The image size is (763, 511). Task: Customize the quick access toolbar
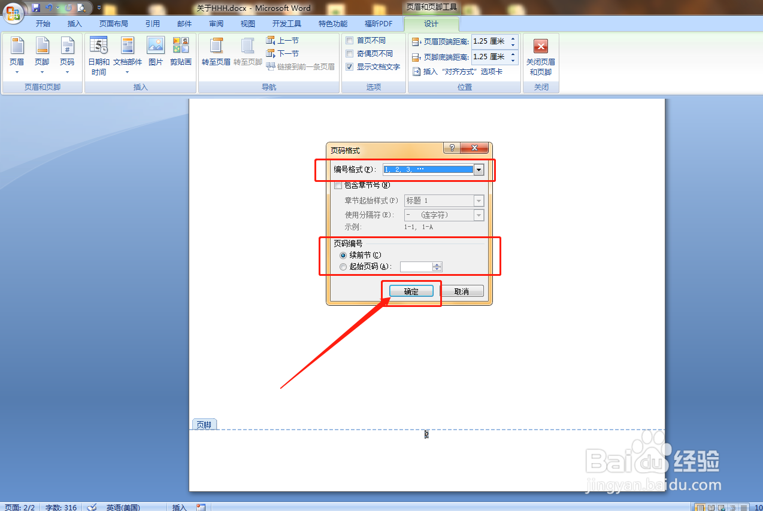coord(99,8)
